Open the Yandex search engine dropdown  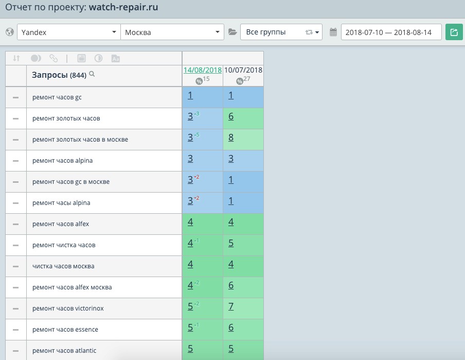[x=69, y=32]
